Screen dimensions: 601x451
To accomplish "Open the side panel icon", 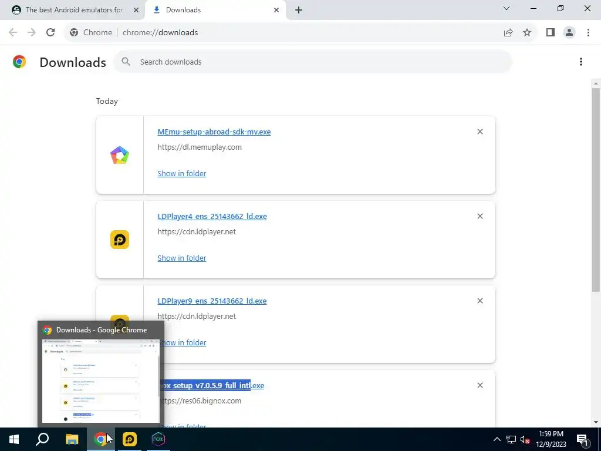I will coord(551,33).
